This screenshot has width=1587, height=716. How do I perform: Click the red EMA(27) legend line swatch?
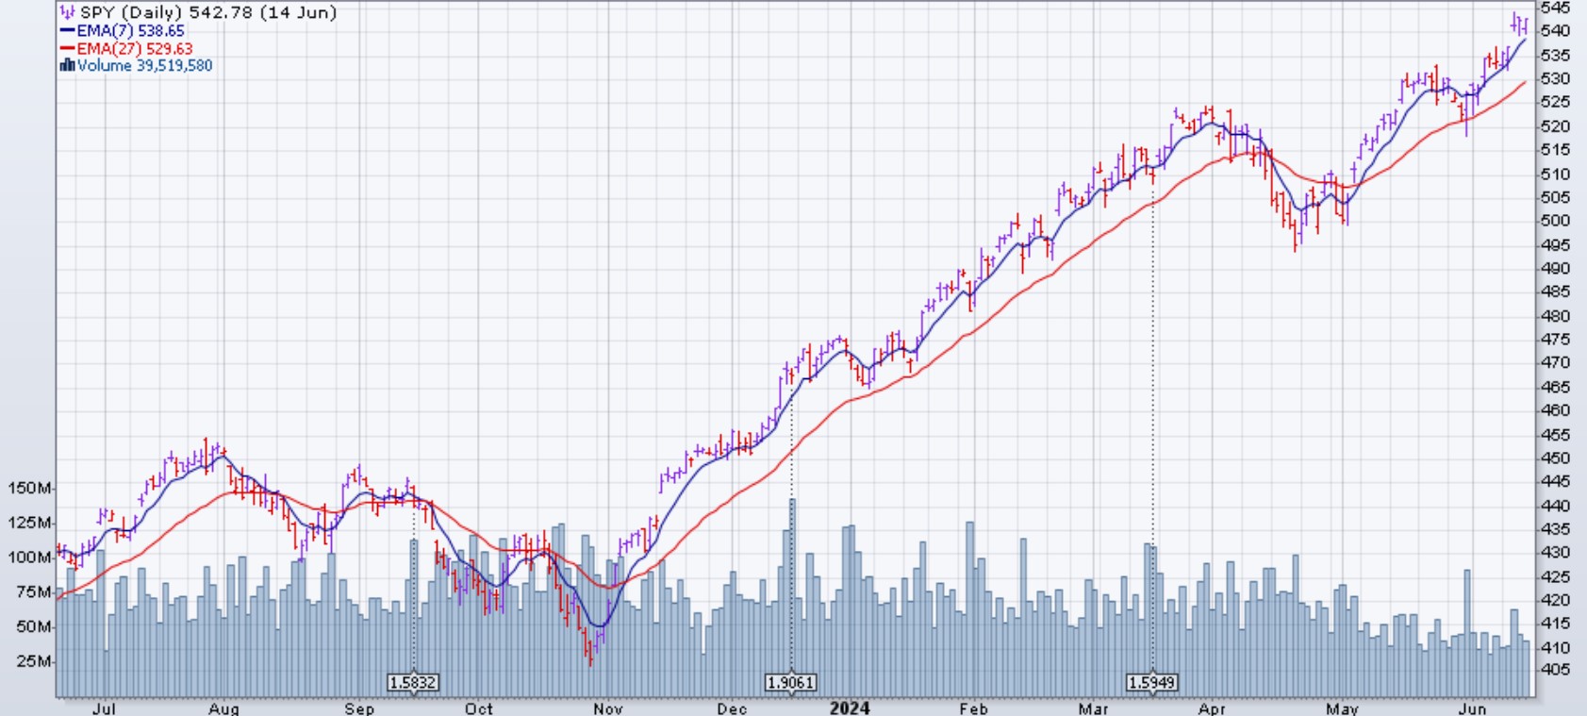coord(67,49)
